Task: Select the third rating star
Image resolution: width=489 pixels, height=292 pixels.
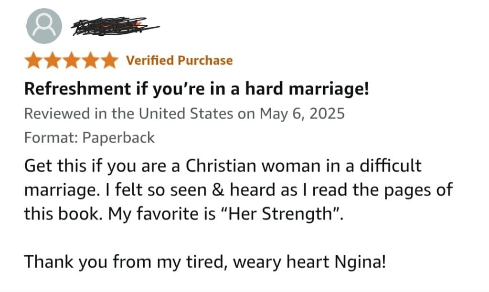Action: 72,61
